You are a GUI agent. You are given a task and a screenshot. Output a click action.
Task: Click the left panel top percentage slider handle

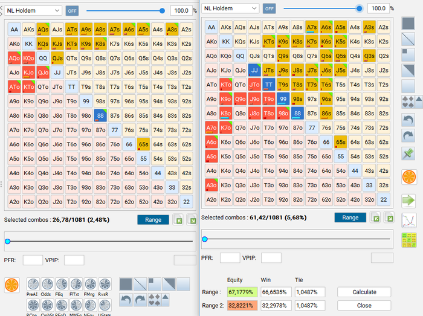tap(162, 11)
